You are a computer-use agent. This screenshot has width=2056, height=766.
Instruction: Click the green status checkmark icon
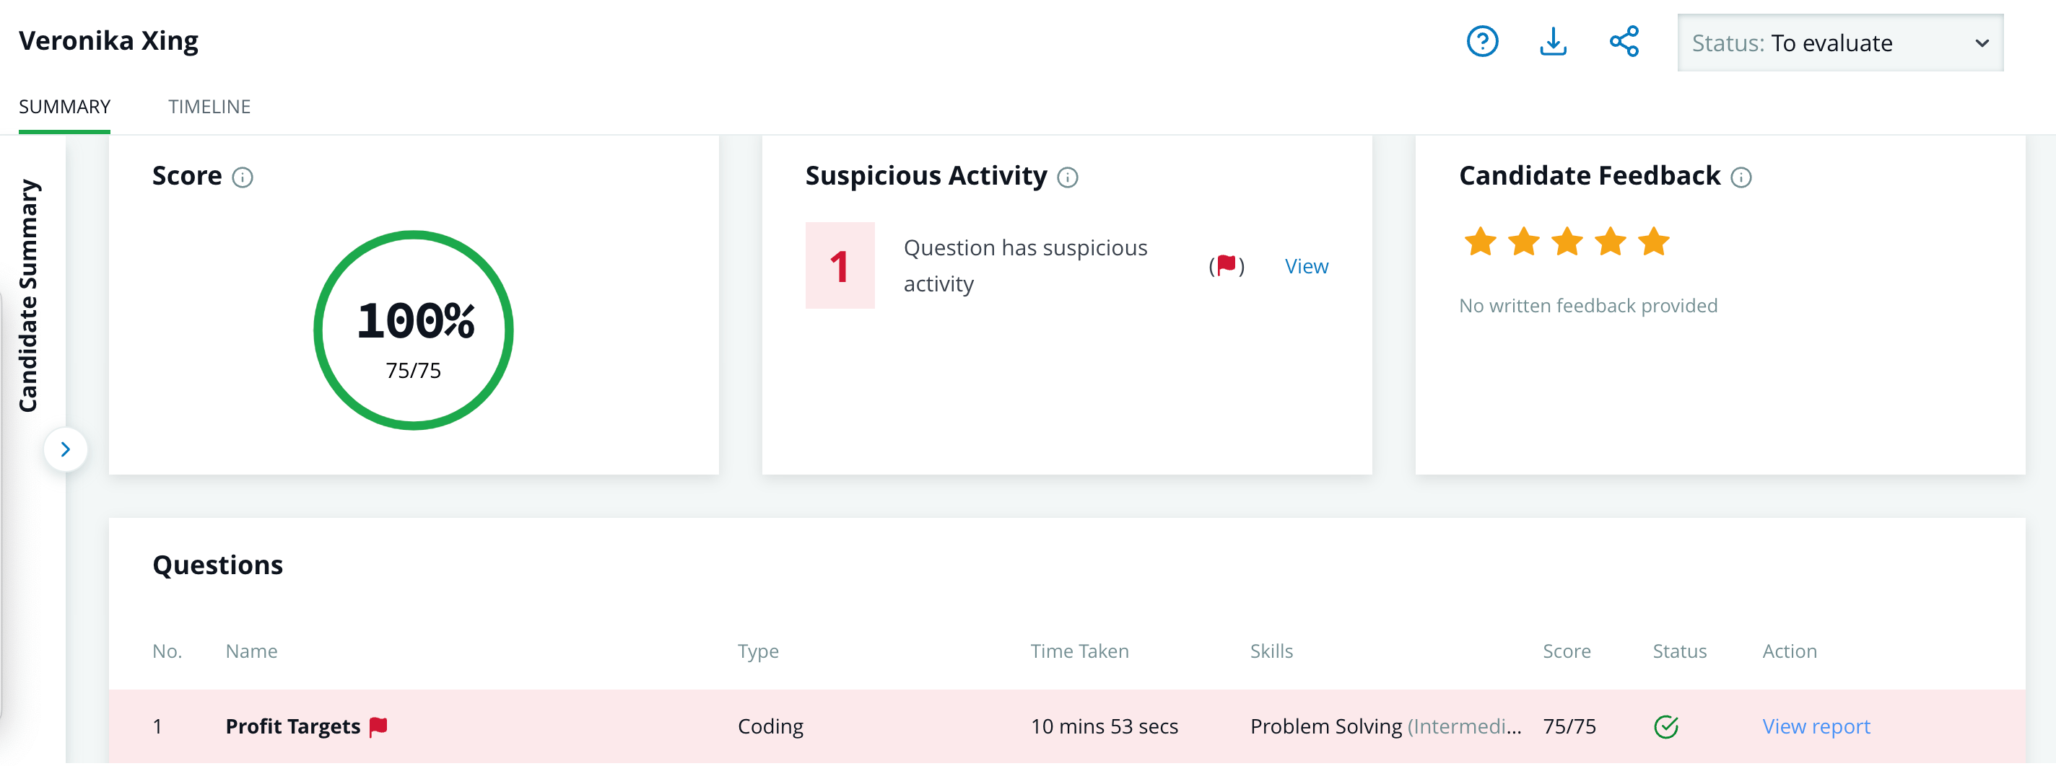[1665, 726]
